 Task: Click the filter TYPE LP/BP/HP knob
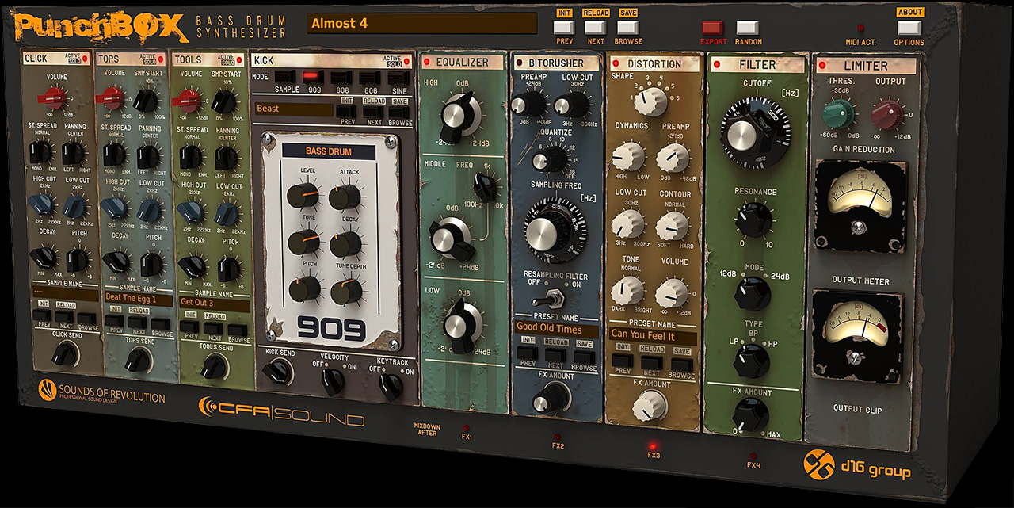[x=751, y=361]
